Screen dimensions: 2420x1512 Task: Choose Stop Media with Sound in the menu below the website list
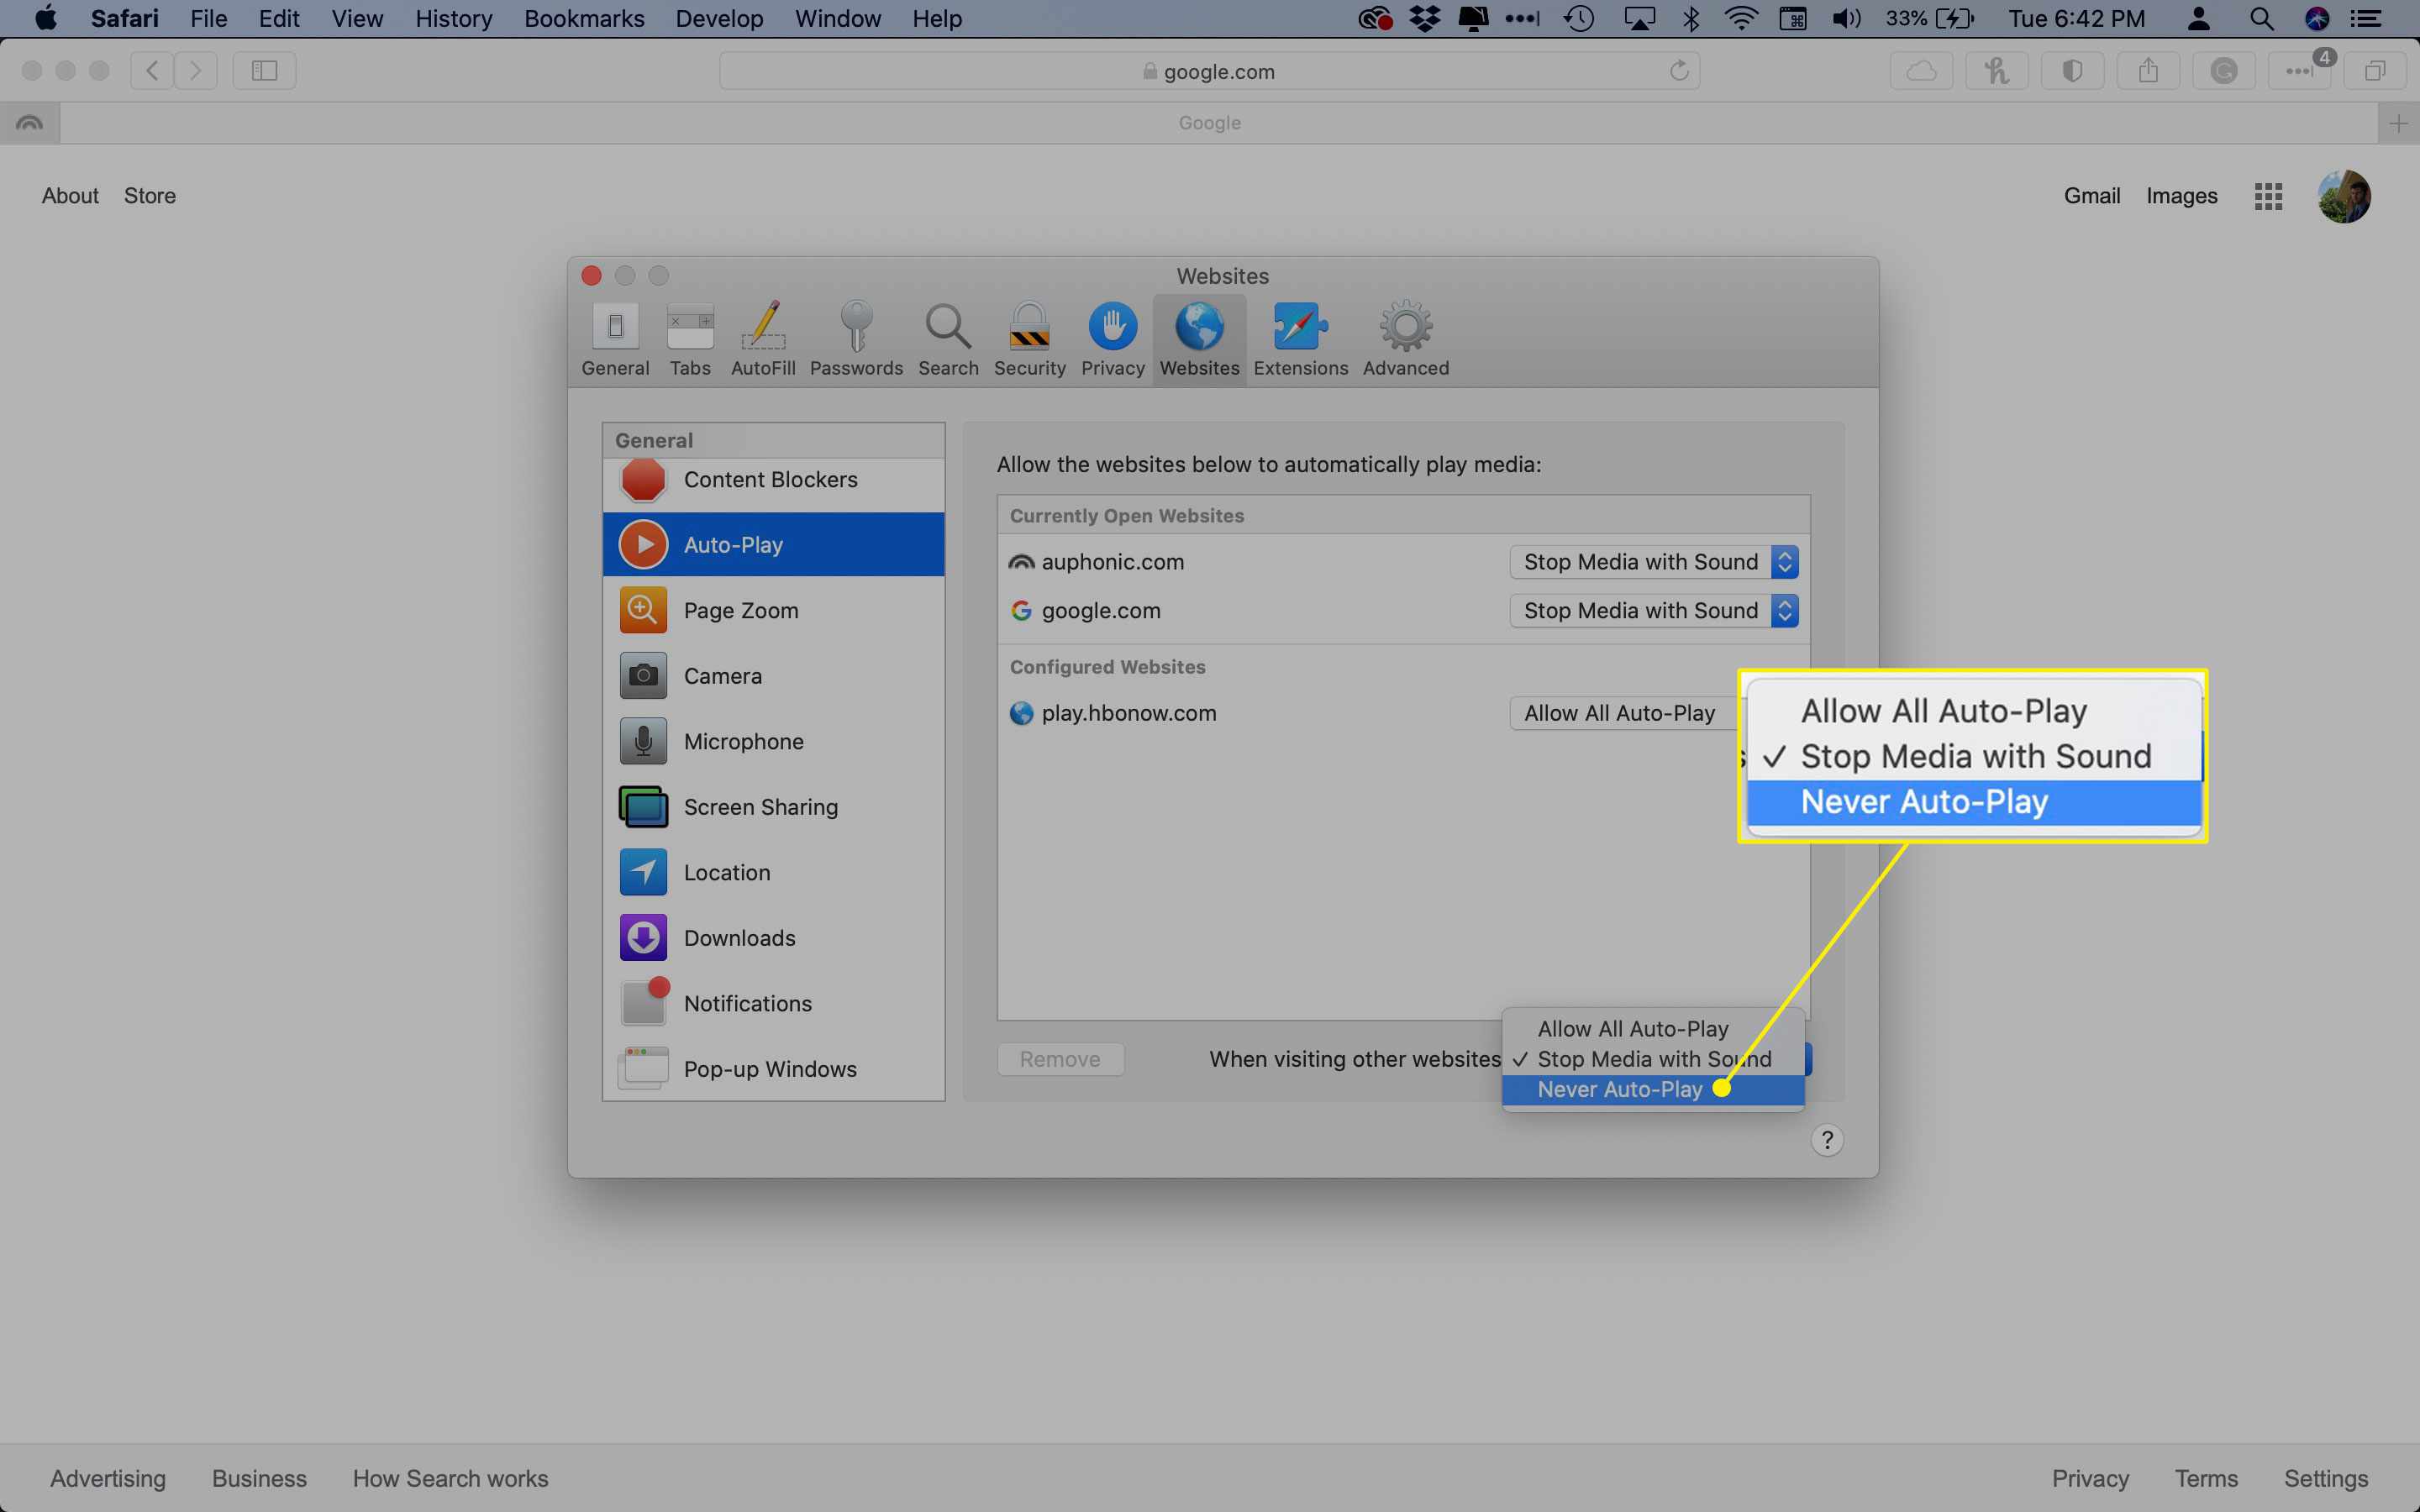pos(1653,1059)
